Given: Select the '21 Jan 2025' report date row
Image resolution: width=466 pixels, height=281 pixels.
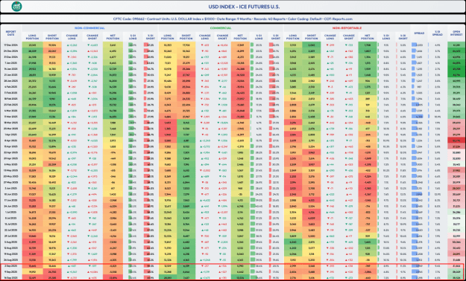Looking at the screenshot, I should coord(233,74).
